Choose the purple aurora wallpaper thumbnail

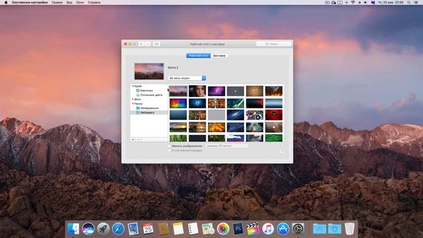pos(216,91)
